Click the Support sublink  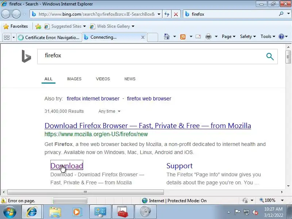(x=180, y=166)
